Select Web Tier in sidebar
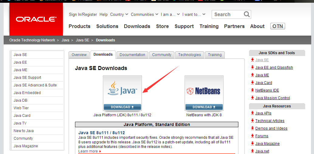The width and height of the screenshot is (314, 154). coord(37,108)
